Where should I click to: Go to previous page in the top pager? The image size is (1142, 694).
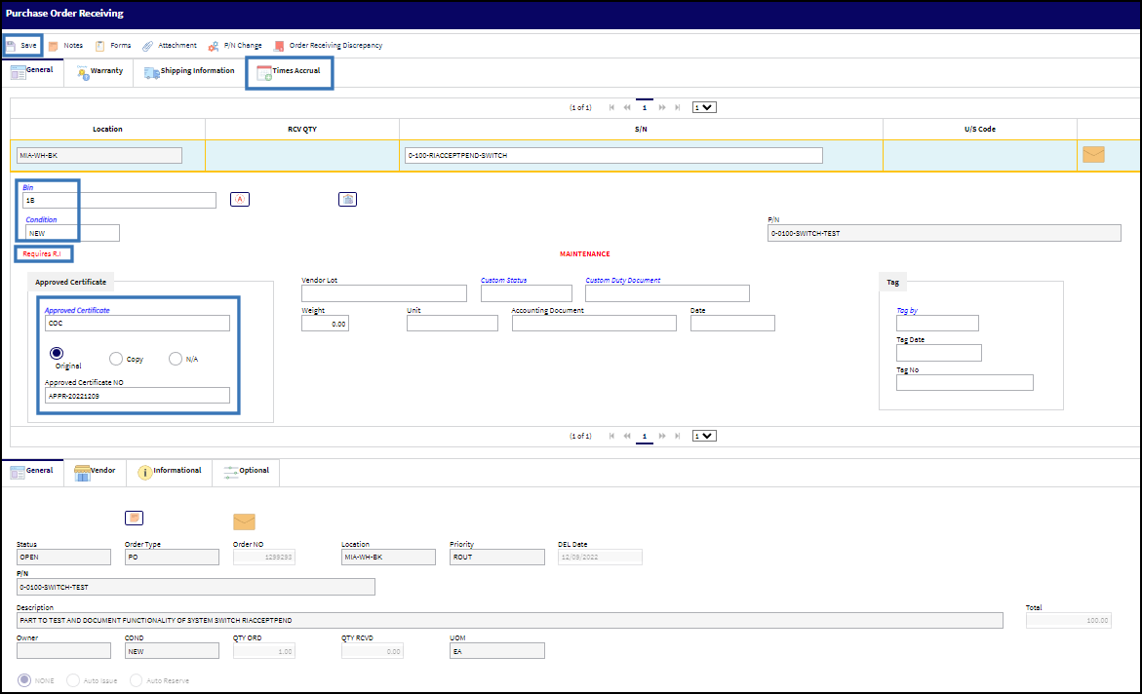[x=627, y=108]
